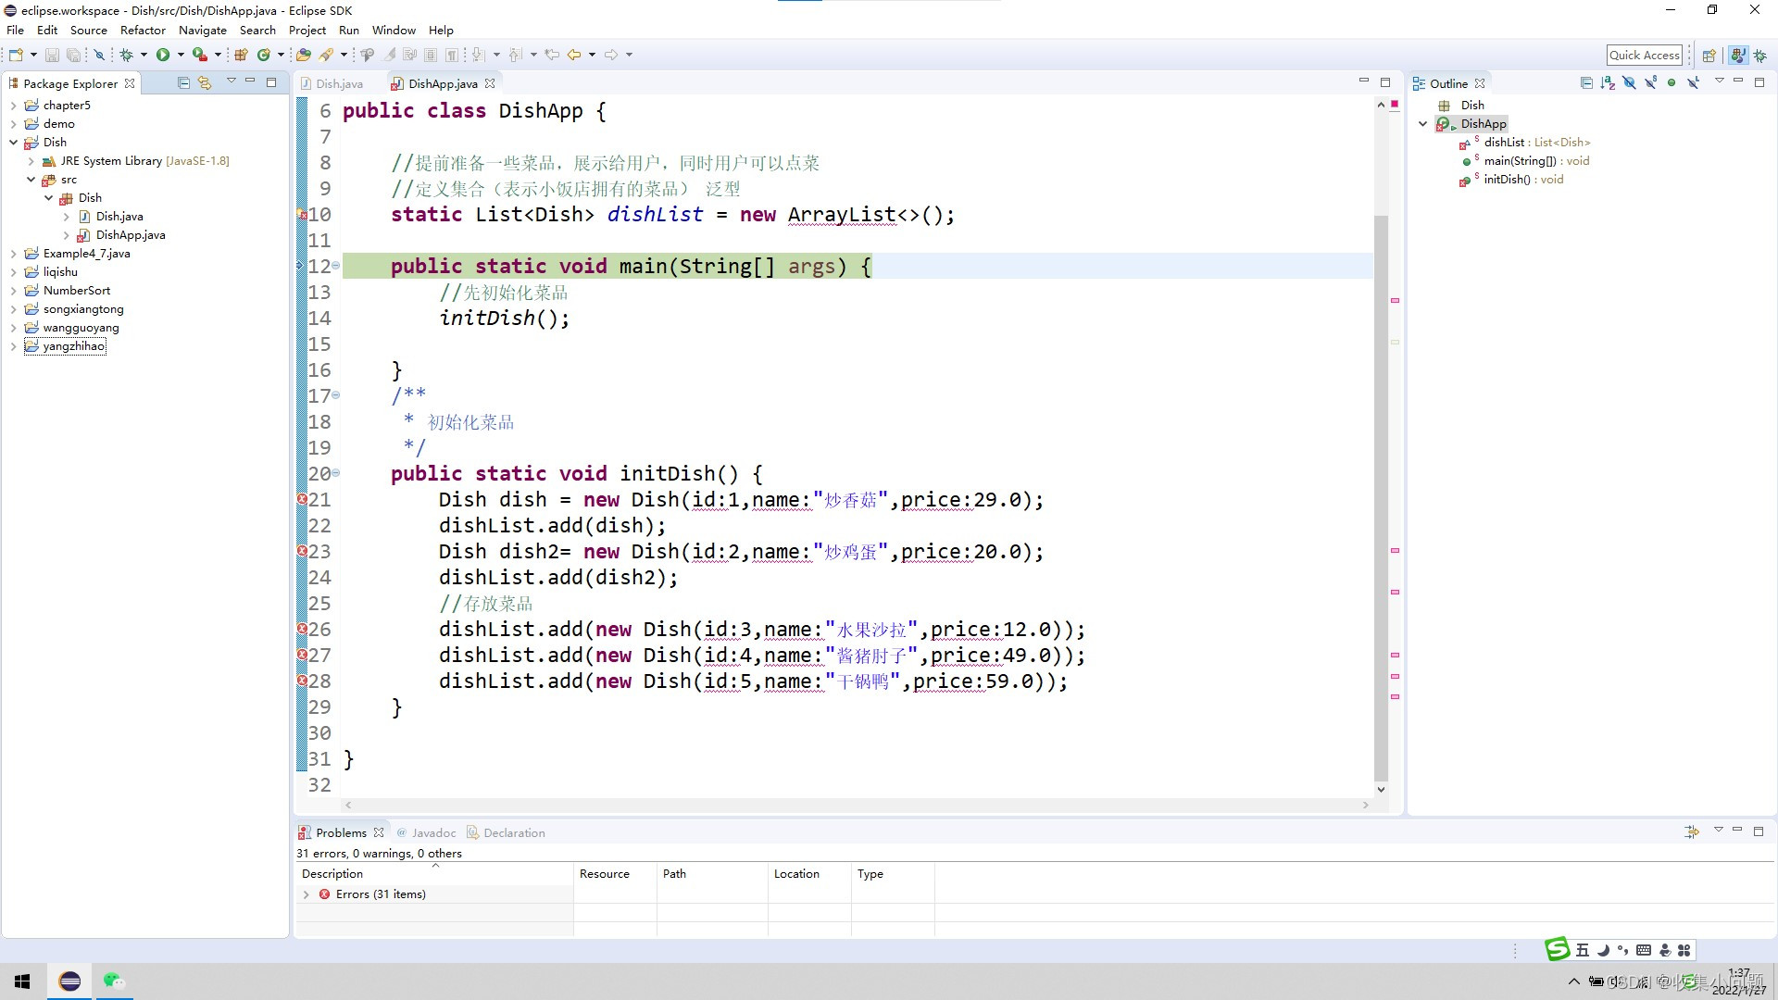Image resolution: width=1778 pixels, height=1000 pixels.
Task: Click the Quick Access field
Action: 1644,55
